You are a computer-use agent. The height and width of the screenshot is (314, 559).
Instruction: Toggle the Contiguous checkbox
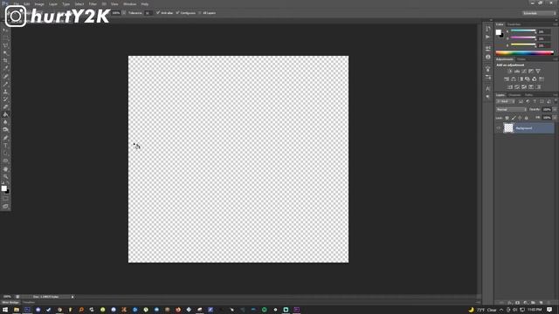pos(177,13)
